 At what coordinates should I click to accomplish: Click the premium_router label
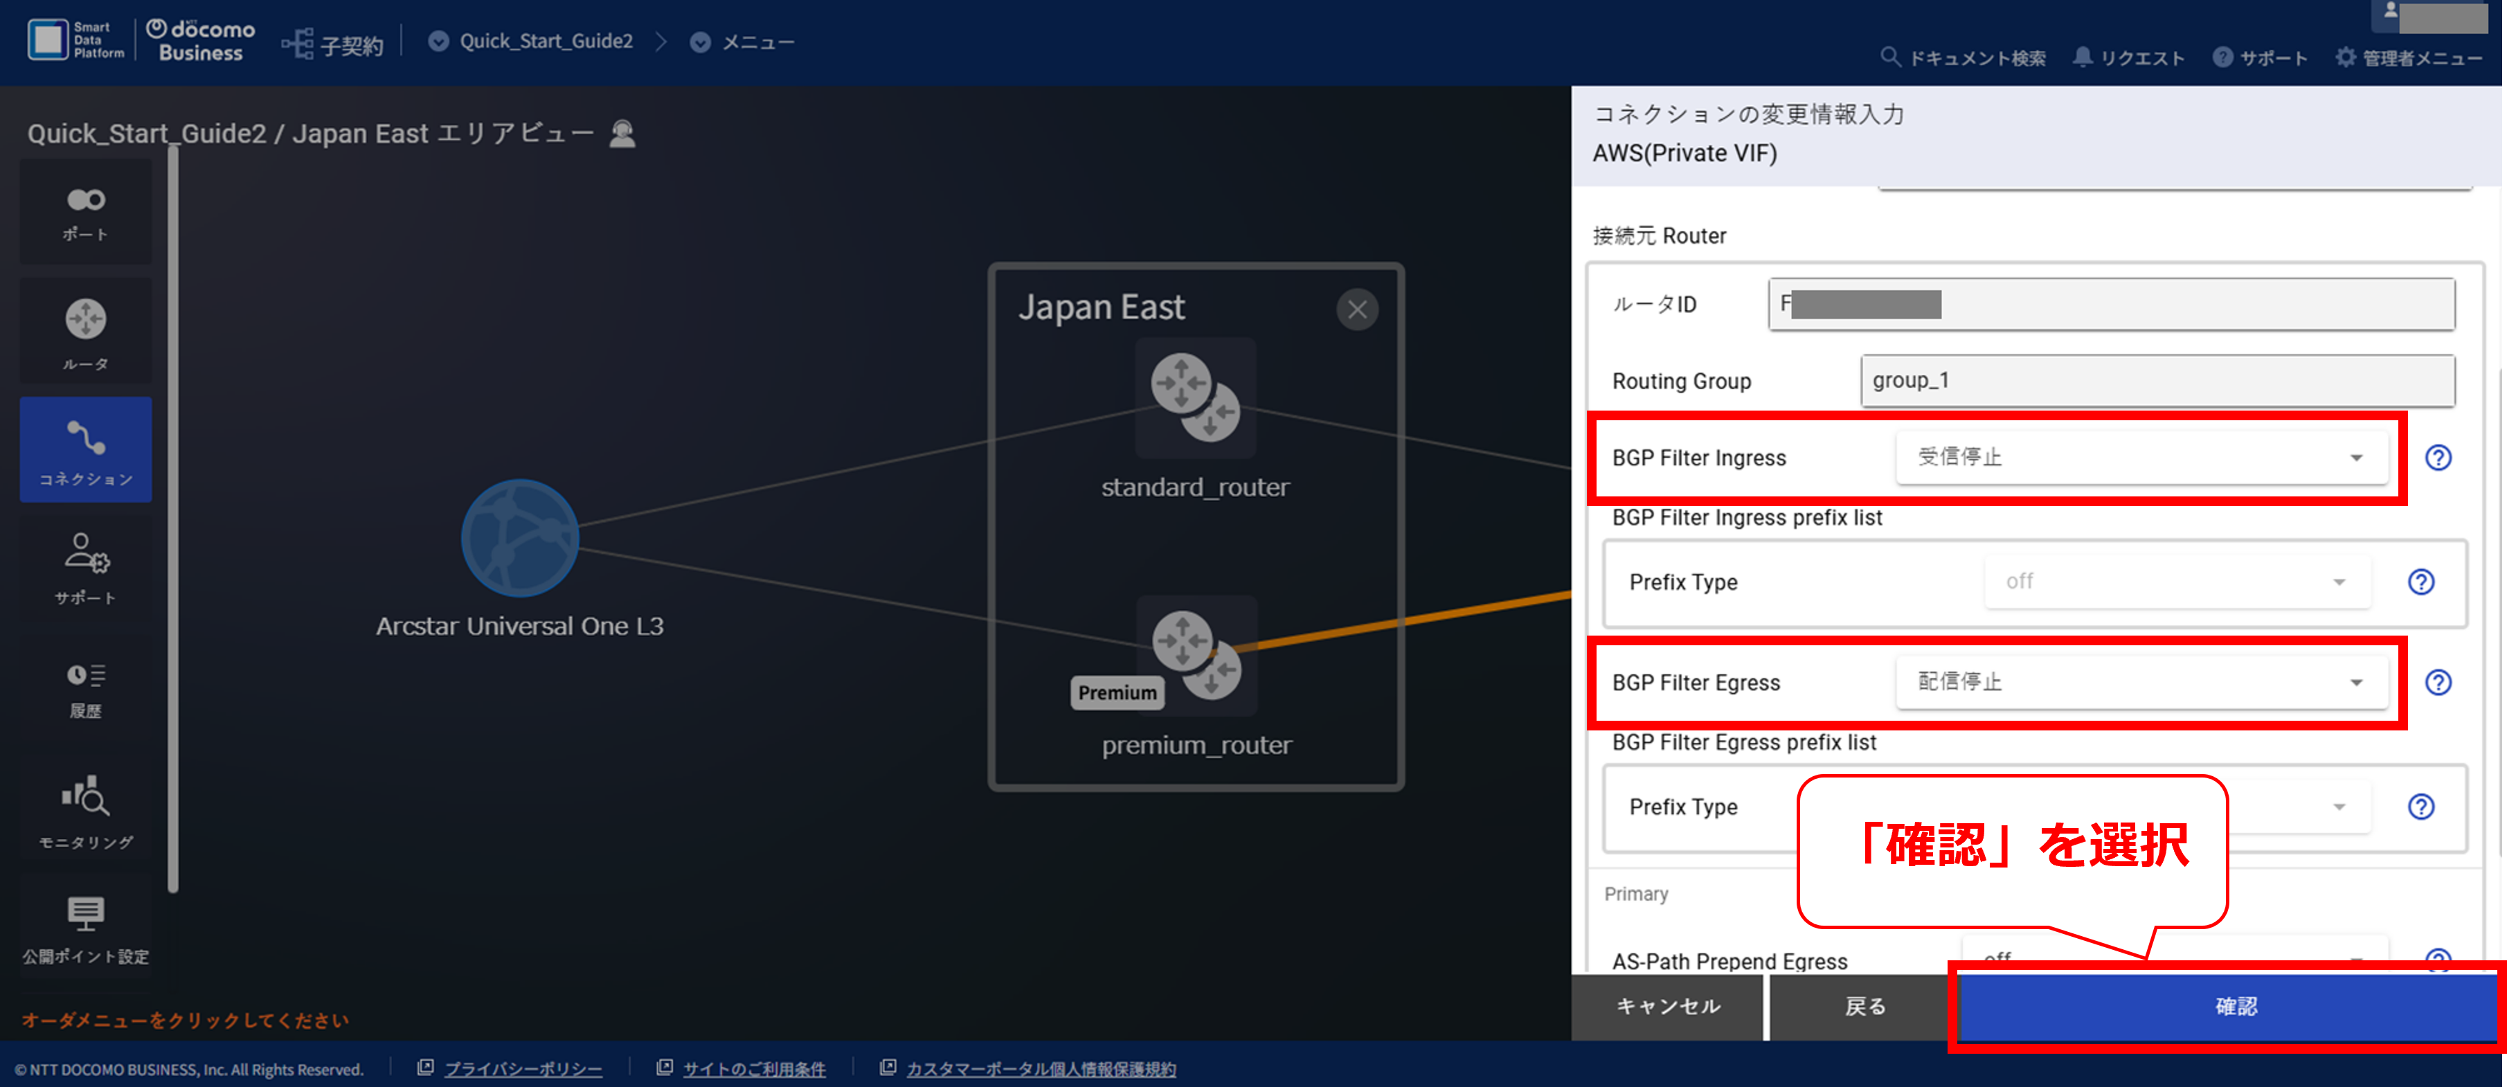point(1197,744)
